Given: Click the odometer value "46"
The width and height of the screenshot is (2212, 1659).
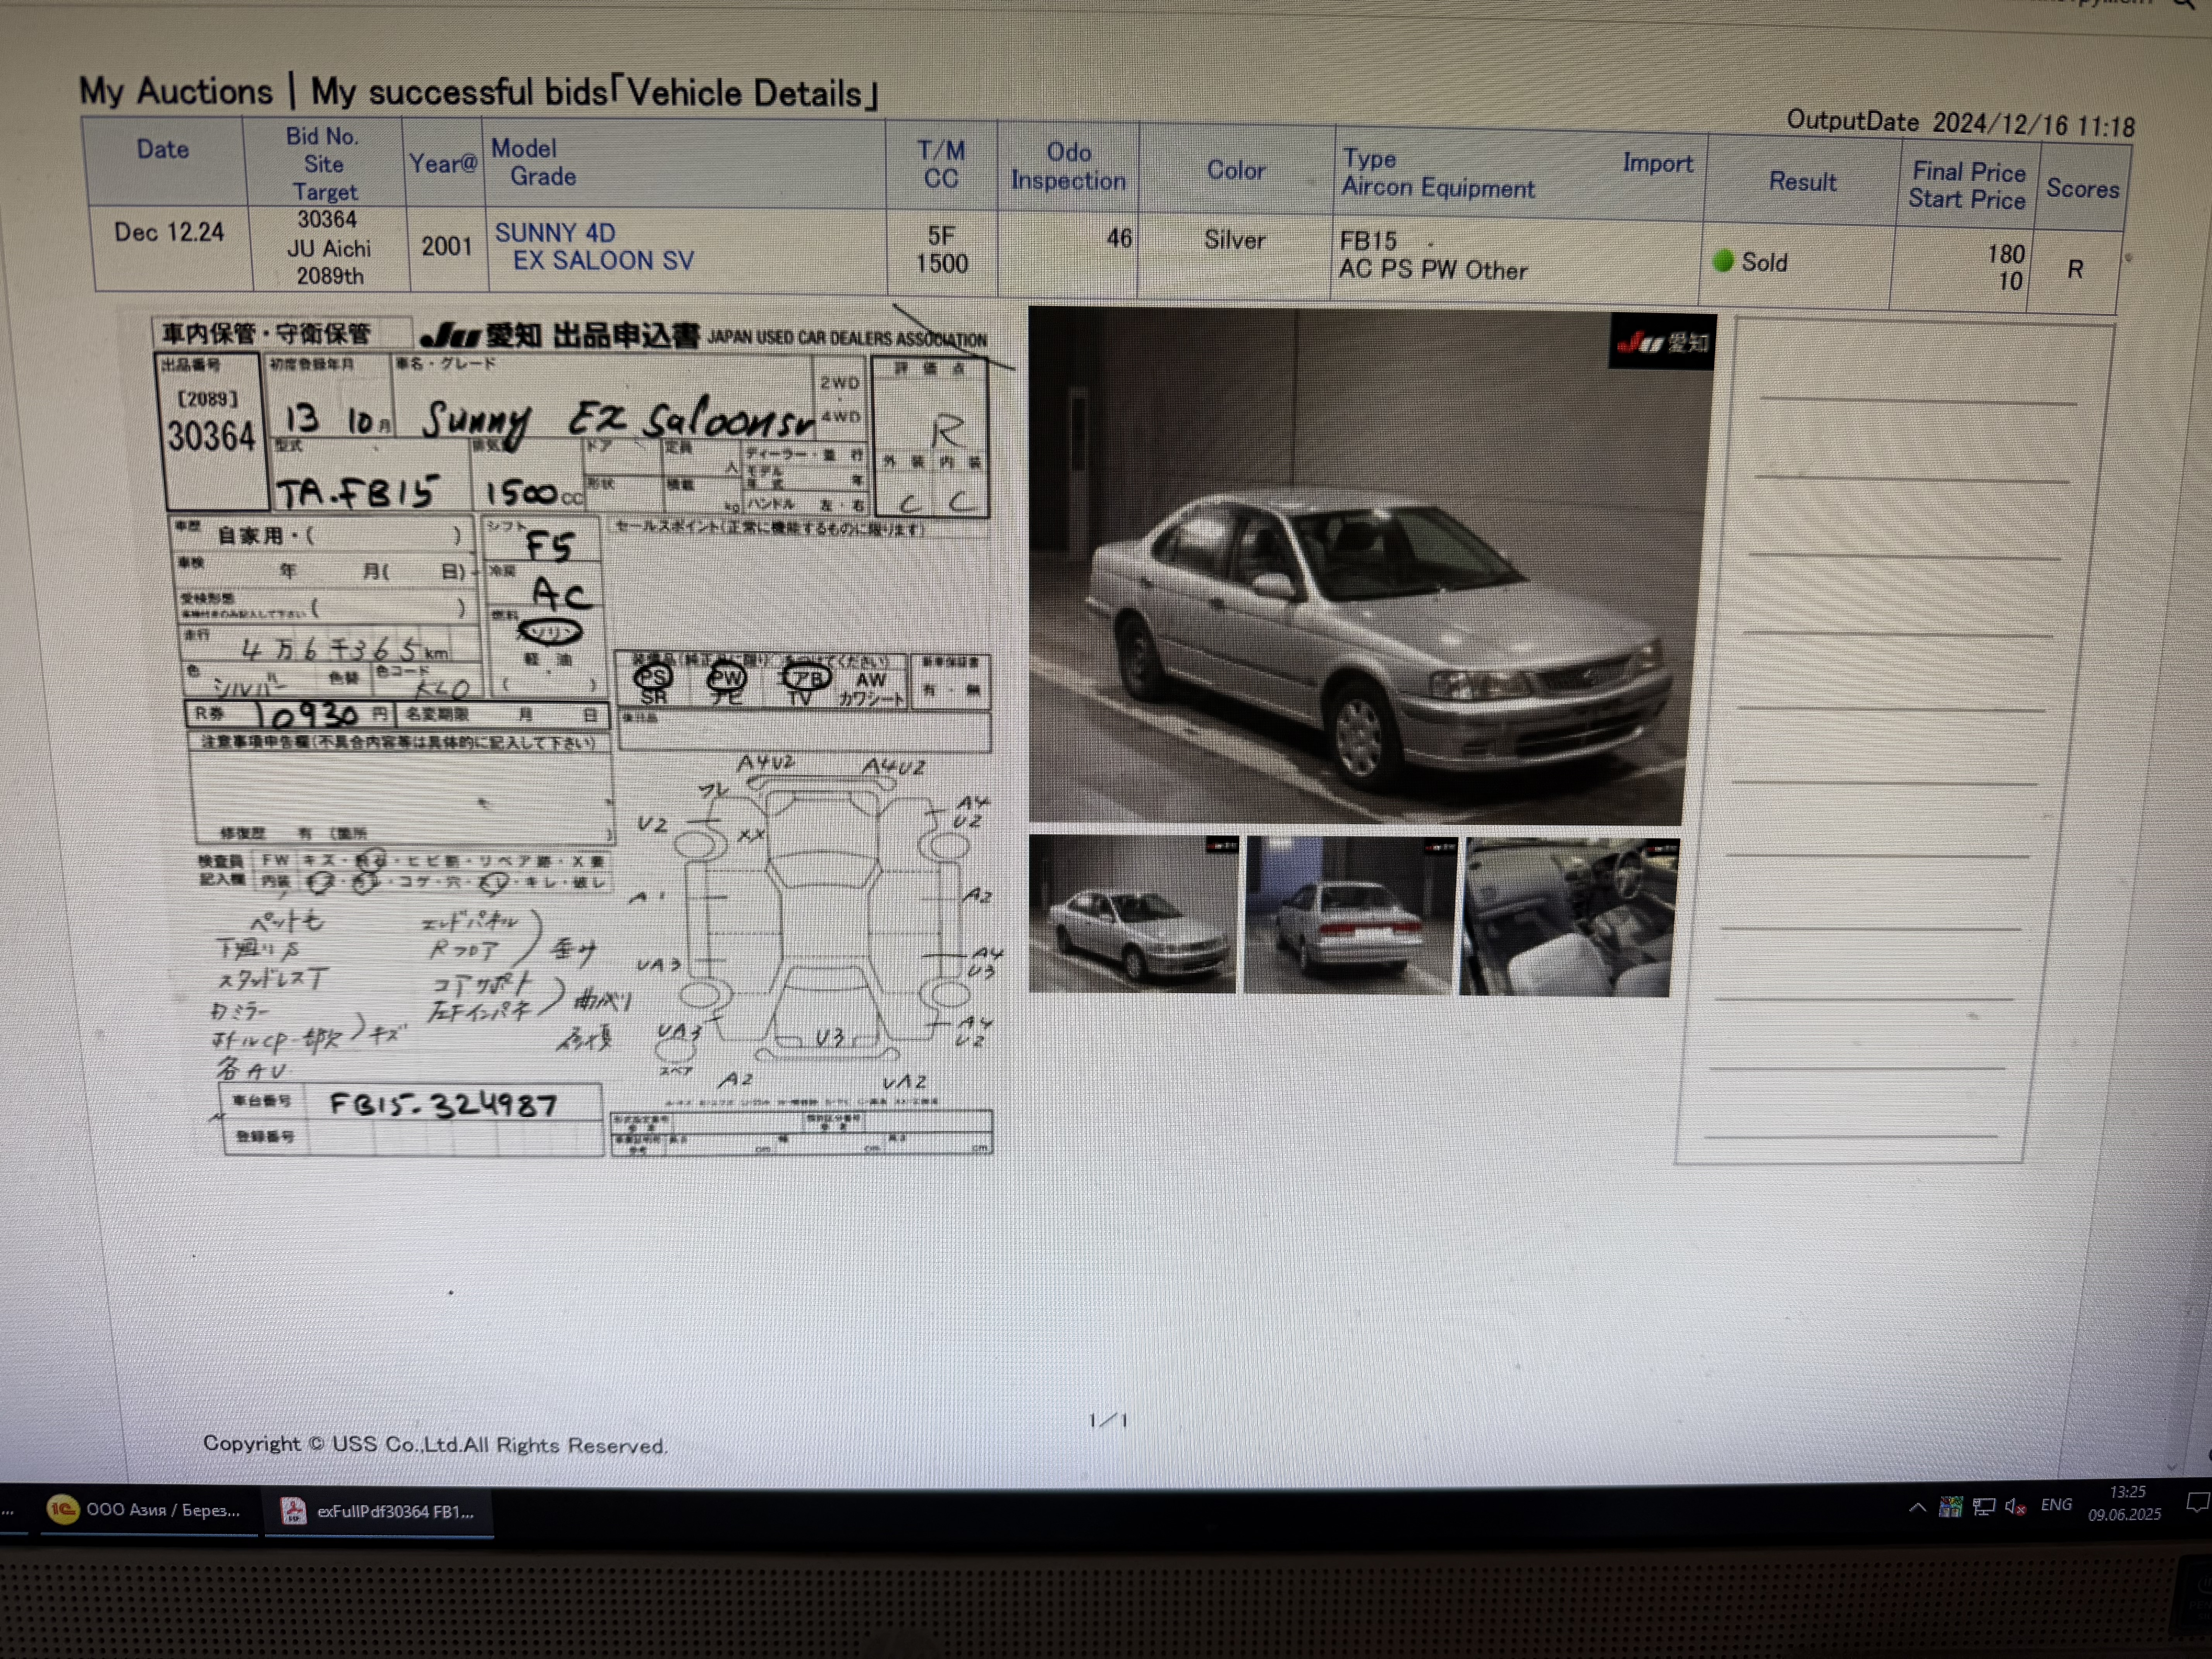Looking at the screenshot, I should coord(1119,238).
